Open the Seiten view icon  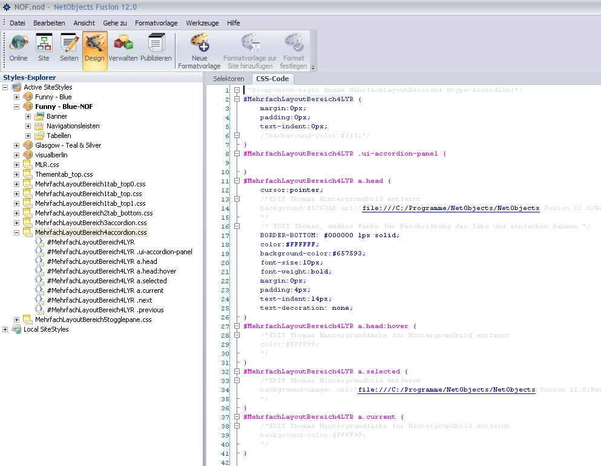point(69,48)
